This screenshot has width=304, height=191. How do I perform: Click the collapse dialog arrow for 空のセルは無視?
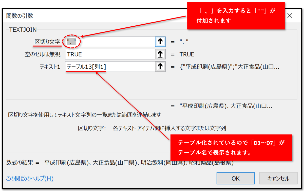[160, 54]
